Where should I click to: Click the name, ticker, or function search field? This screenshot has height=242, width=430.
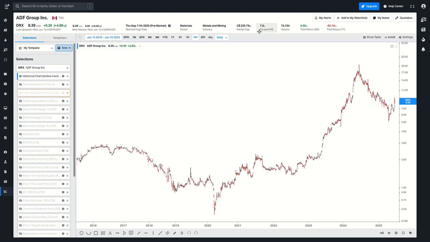pyautogui.click(x=54, y=6)
